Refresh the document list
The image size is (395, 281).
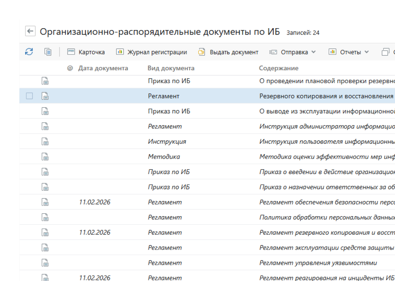(x=29, y=52)
